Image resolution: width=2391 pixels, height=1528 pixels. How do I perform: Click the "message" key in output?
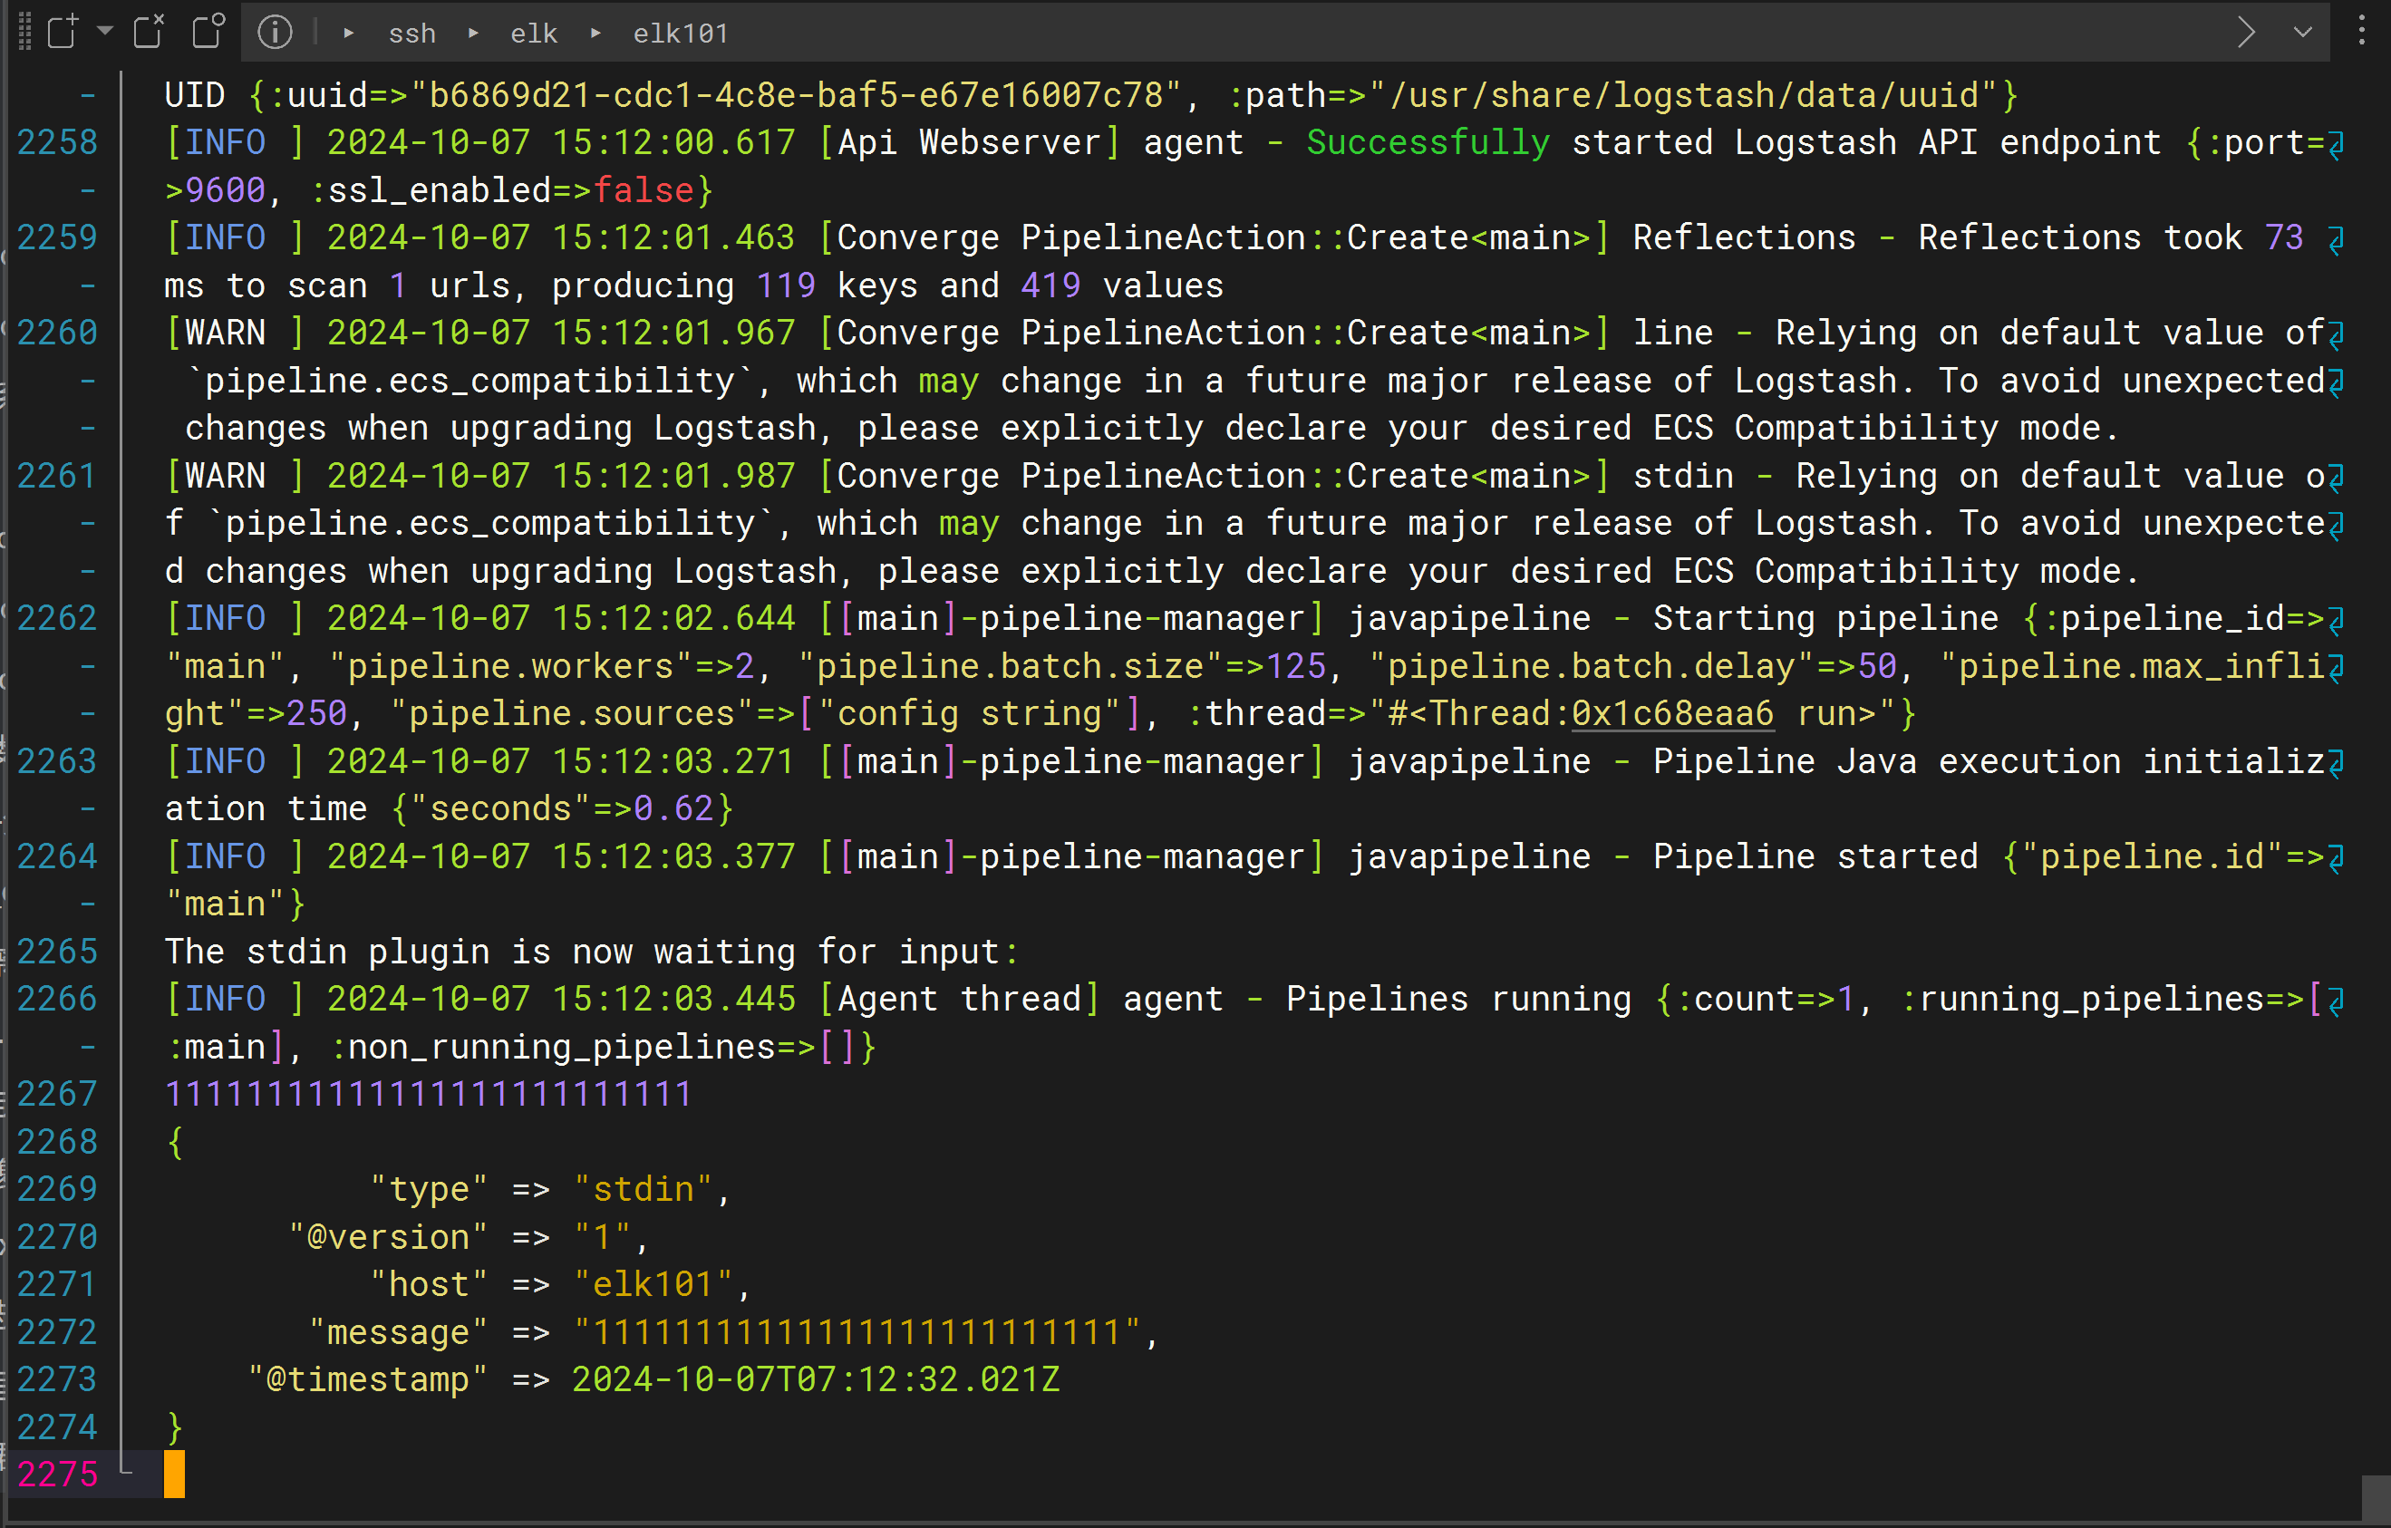click(397, 1332)
